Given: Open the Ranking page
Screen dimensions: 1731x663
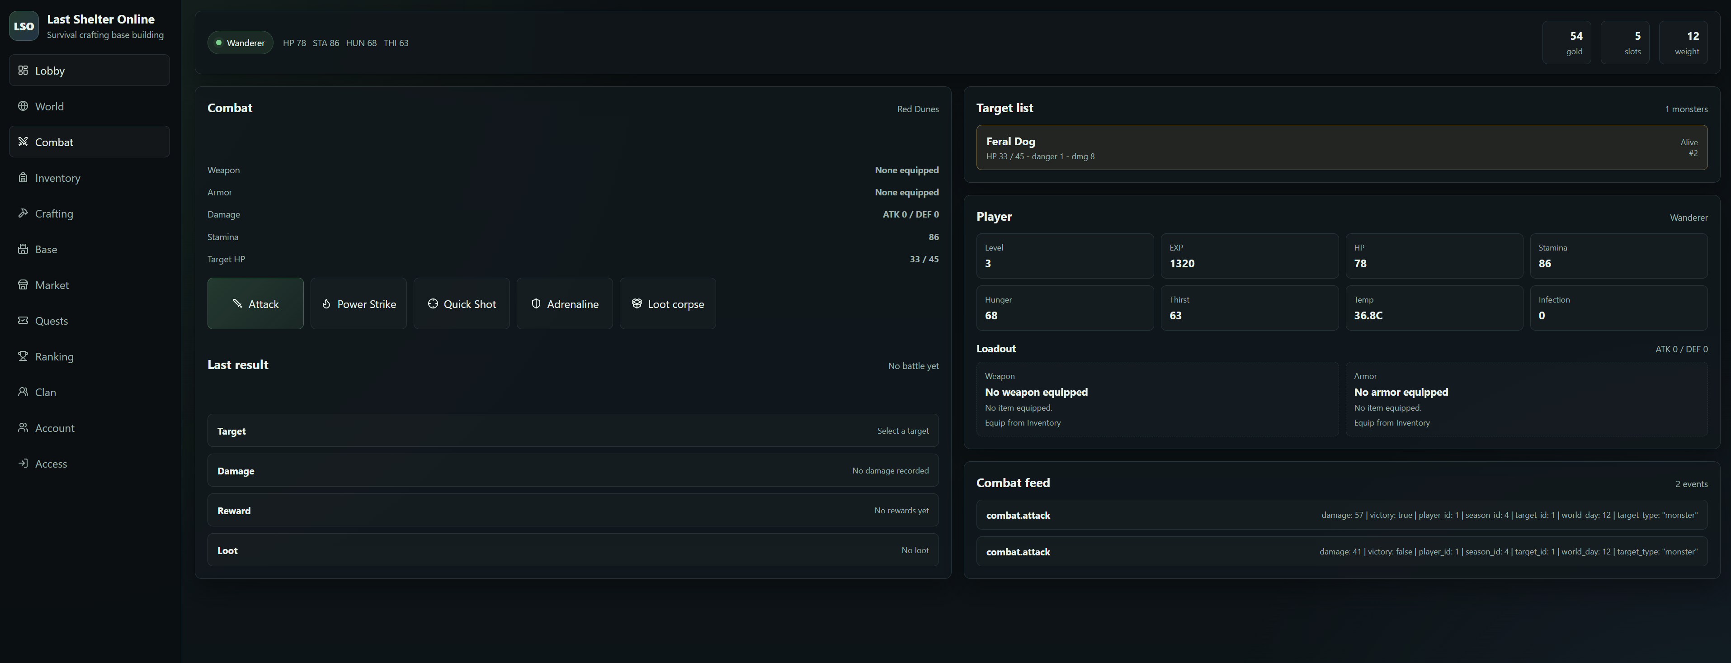Looking at the screenshot, I should (x=90, y=356).
